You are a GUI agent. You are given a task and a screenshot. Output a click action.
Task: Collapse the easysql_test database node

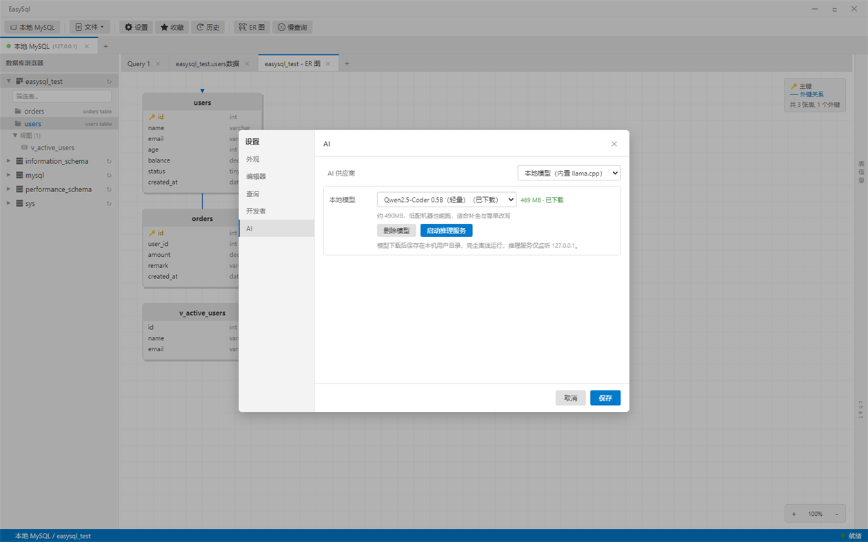(9, 81)
